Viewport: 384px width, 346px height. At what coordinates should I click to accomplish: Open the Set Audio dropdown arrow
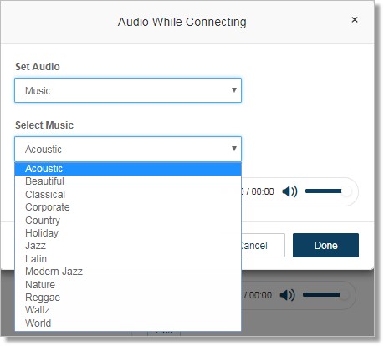pos(234,90)
